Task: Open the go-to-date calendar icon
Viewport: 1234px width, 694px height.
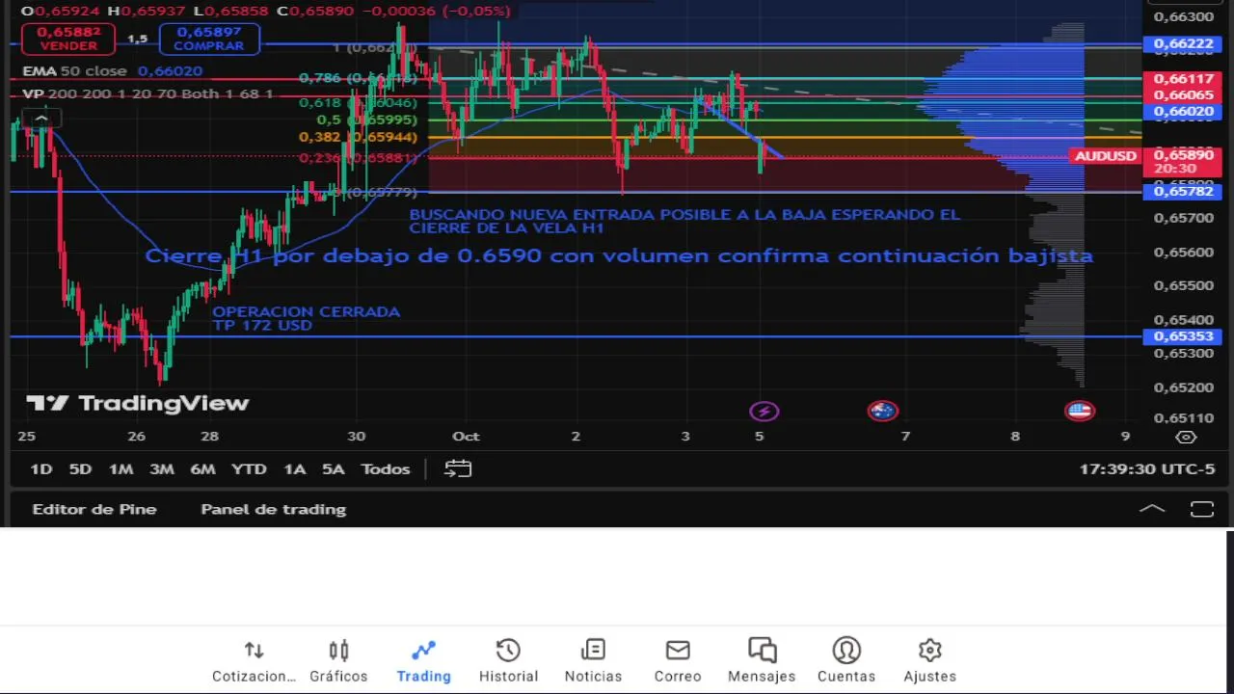Action: 458,469
